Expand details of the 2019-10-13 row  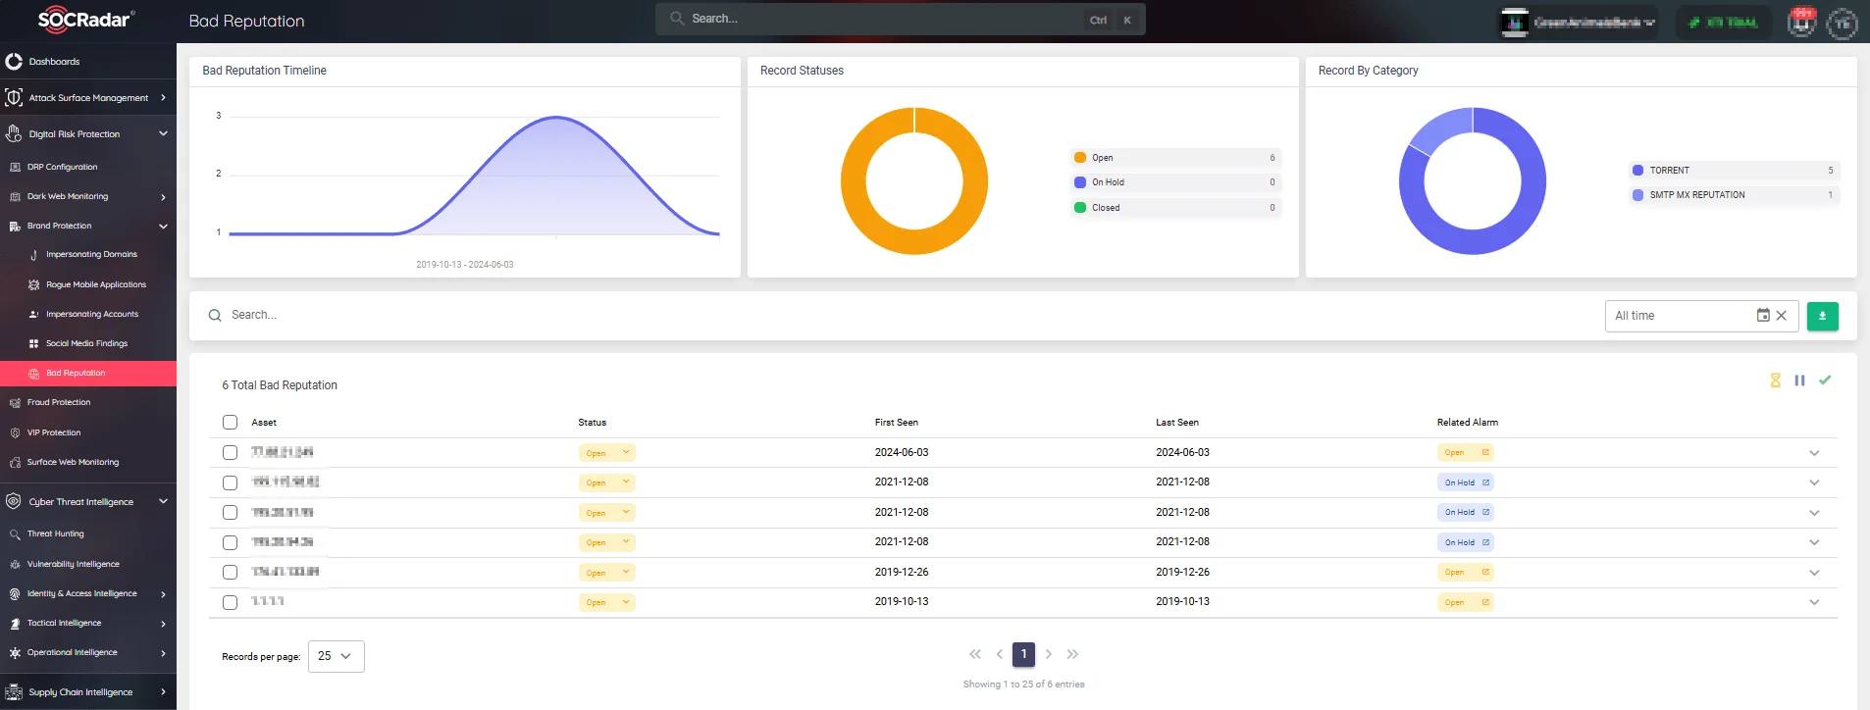(1814, 602)
